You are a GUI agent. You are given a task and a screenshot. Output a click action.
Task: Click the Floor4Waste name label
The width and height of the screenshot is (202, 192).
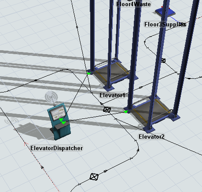coord(133,4)
